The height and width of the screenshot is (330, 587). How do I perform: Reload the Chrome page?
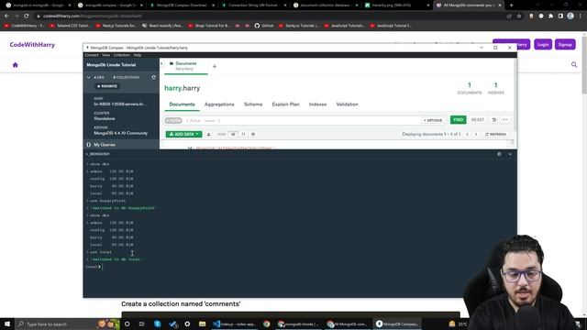(27, 16)
